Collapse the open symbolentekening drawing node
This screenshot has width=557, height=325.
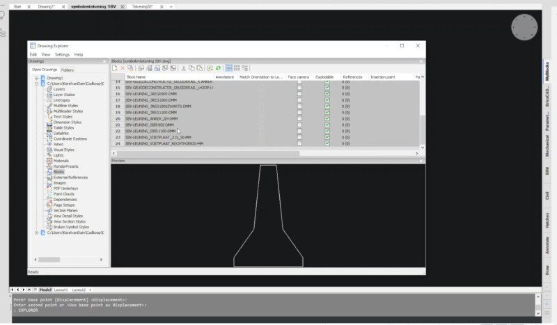point(36,84)
